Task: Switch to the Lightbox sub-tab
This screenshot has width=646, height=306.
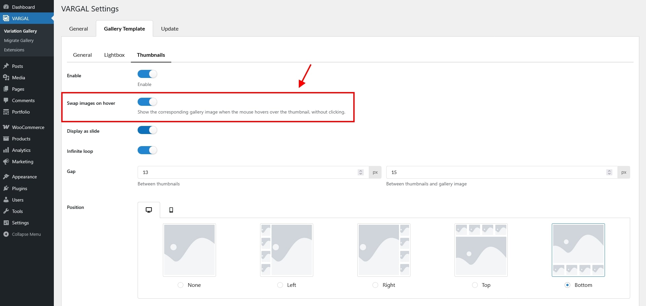Action: click(x=114, y=55)
